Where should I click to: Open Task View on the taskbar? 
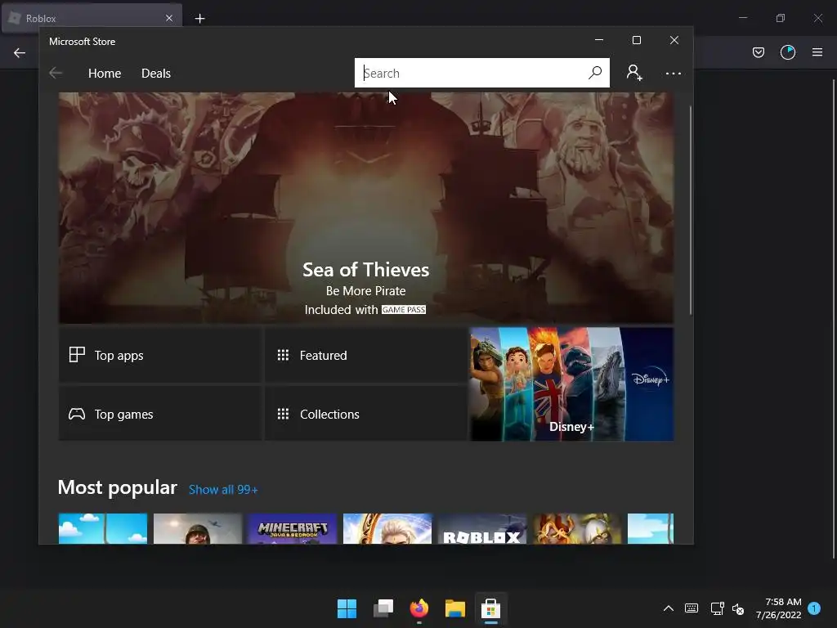click(383, 608)
